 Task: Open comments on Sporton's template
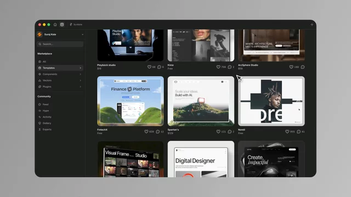230,131
